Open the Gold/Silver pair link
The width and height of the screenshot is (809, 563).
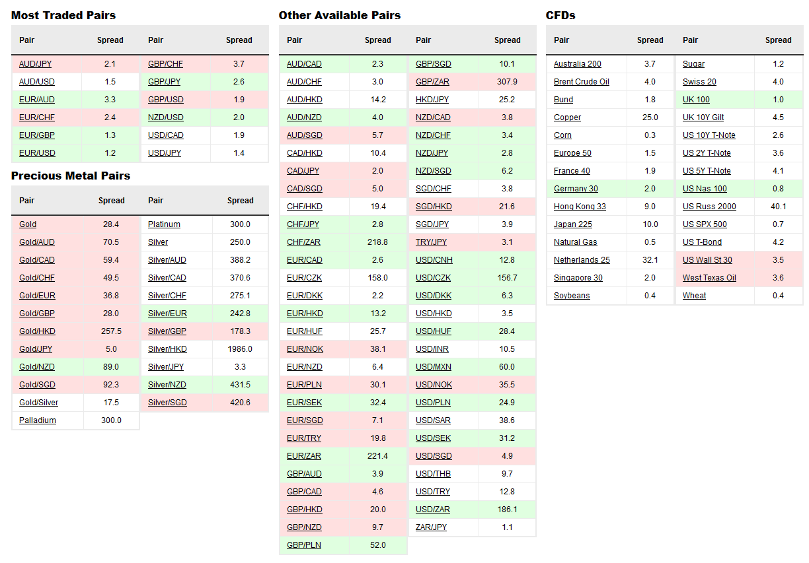(38, 403)
